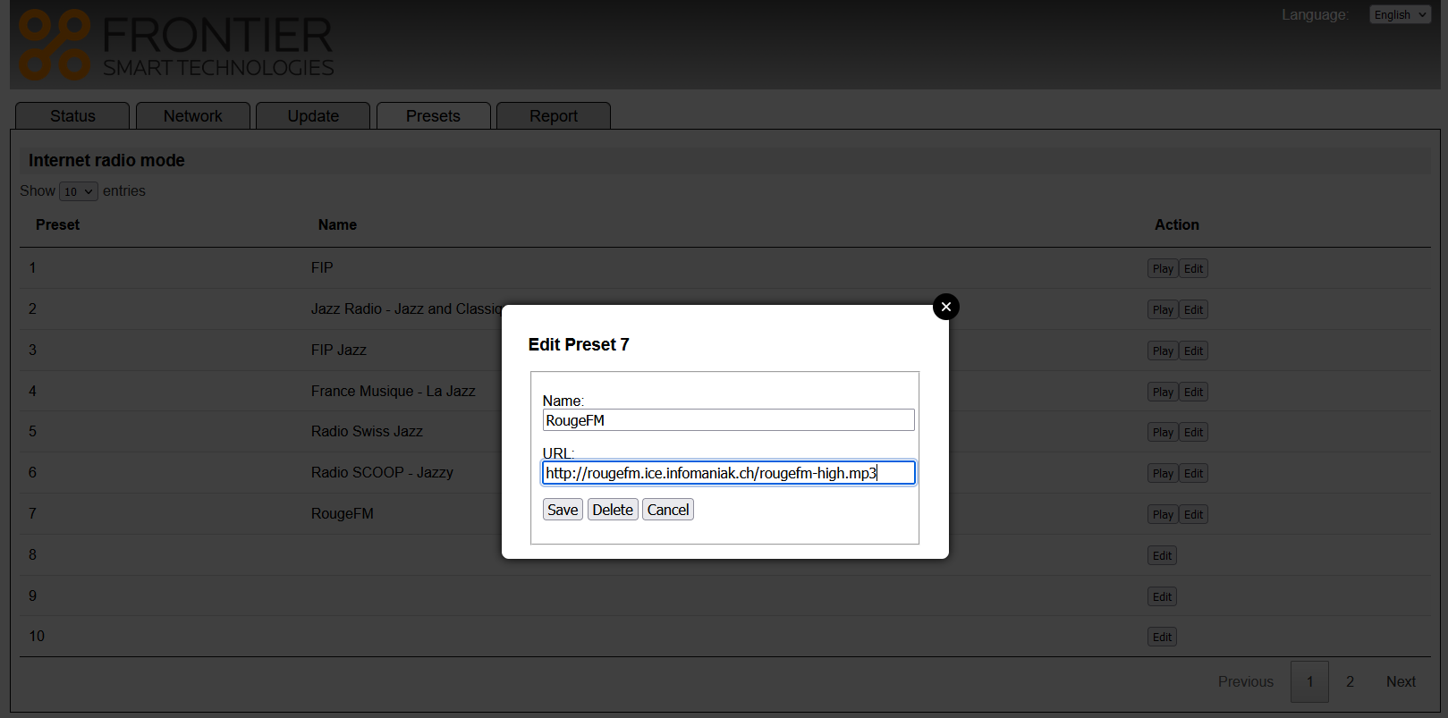Viewport: 1448px width, 718px height.
Task: Open the Language dropdown
Action: [1400, 14]
